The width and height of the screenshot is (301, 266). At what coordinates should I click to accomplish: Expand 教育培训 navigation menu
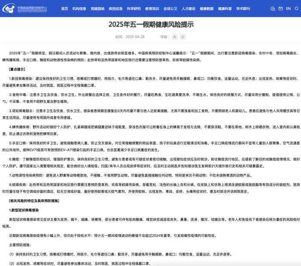152,9
